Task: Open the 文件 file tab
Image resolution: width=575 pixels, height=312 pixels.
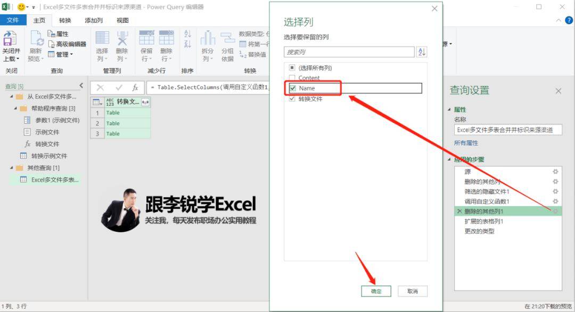Action: pyautogui.click(x=13, y=20)
